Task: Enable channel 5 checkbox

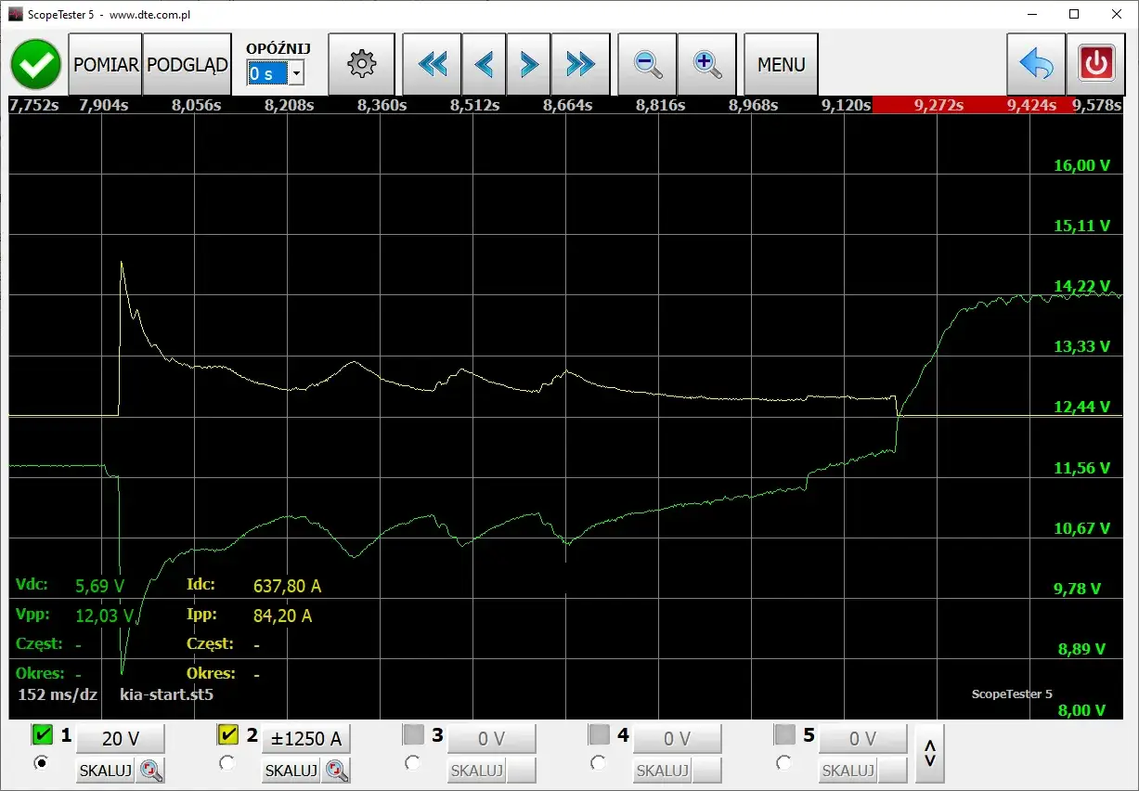Action: click(x=784, y=735)
